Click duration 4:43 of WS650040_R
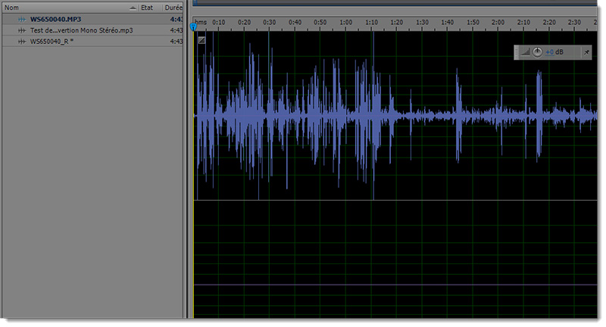This screenshot has width=606, height=327. coord(176,42)
